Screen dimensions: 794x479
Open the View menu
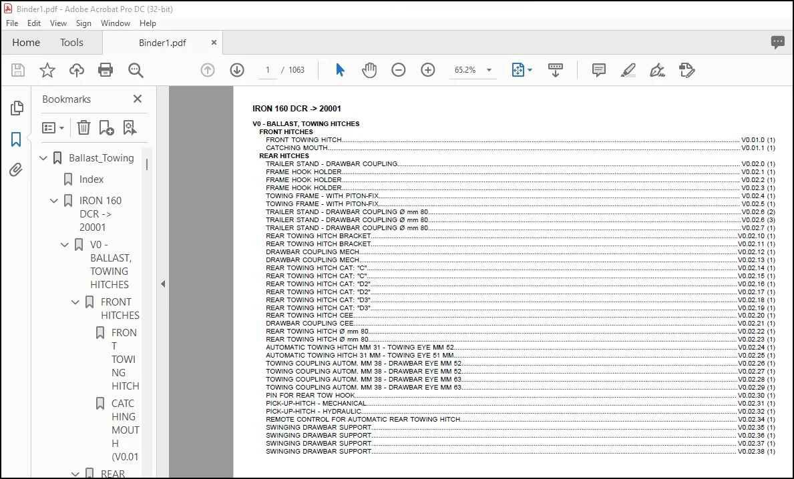[58, 23]
